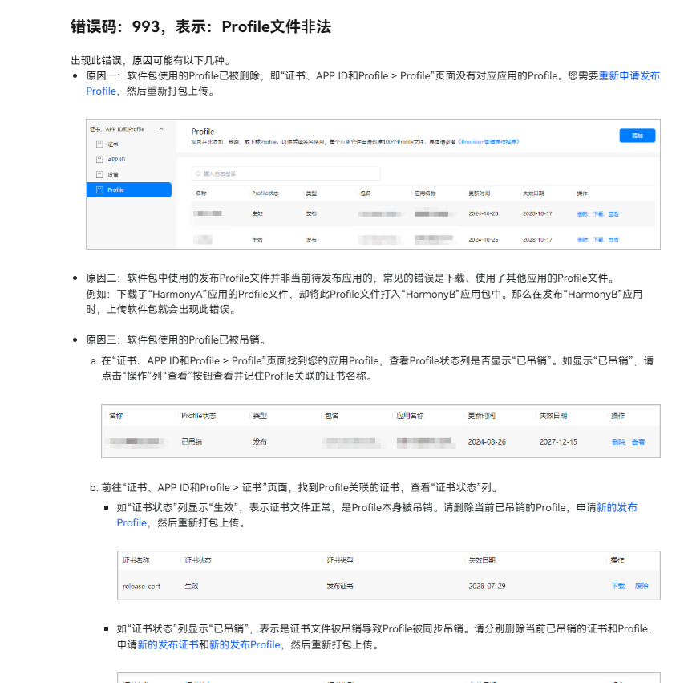Open the 新的发布Profile link in last bullet
The image size is (676, 683).
pyautogui.click(x=245, y=644)
